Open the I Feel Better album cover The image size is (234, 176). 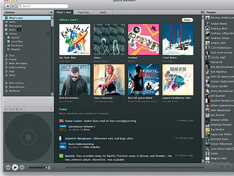point(178,40)
